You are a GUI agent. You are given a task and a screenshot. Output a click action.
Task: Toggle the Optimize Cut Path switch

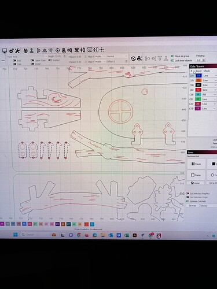[187, 201]
